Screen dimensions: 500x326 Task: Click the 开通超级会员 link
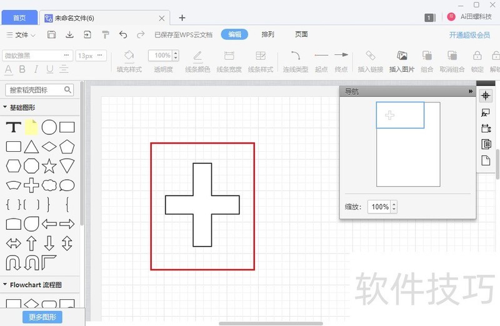pos(469,36)
